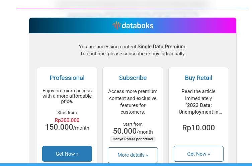Click the Enjoy premium access description

pyautogui.click(x=67, y=96)
